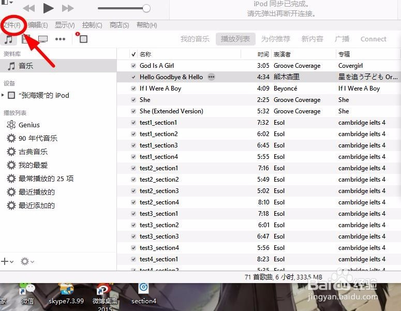Viewport: 401px width, 311px height.
Task: Skip to next track with fast-forward button
Action: (x=68, y=8)
